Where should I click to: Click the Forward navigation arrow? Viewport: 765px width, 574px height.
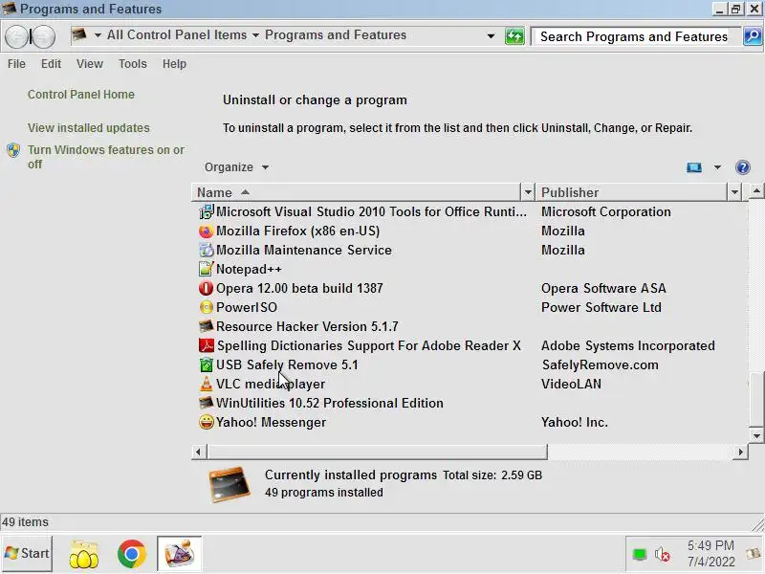pyautogui.click(x=43, y=36)
